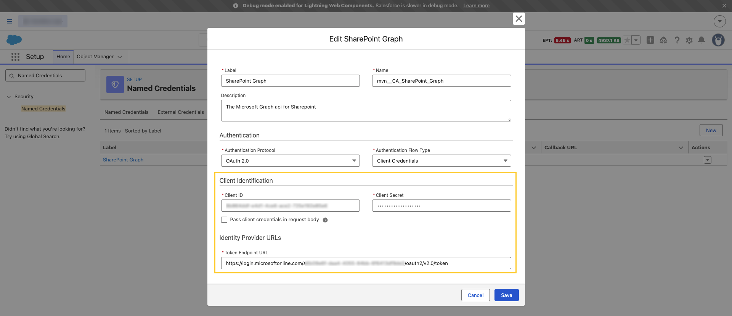This screenshot has height=316, width=732.
Task: Open the Object Manager tab
Action: (95, 57)
